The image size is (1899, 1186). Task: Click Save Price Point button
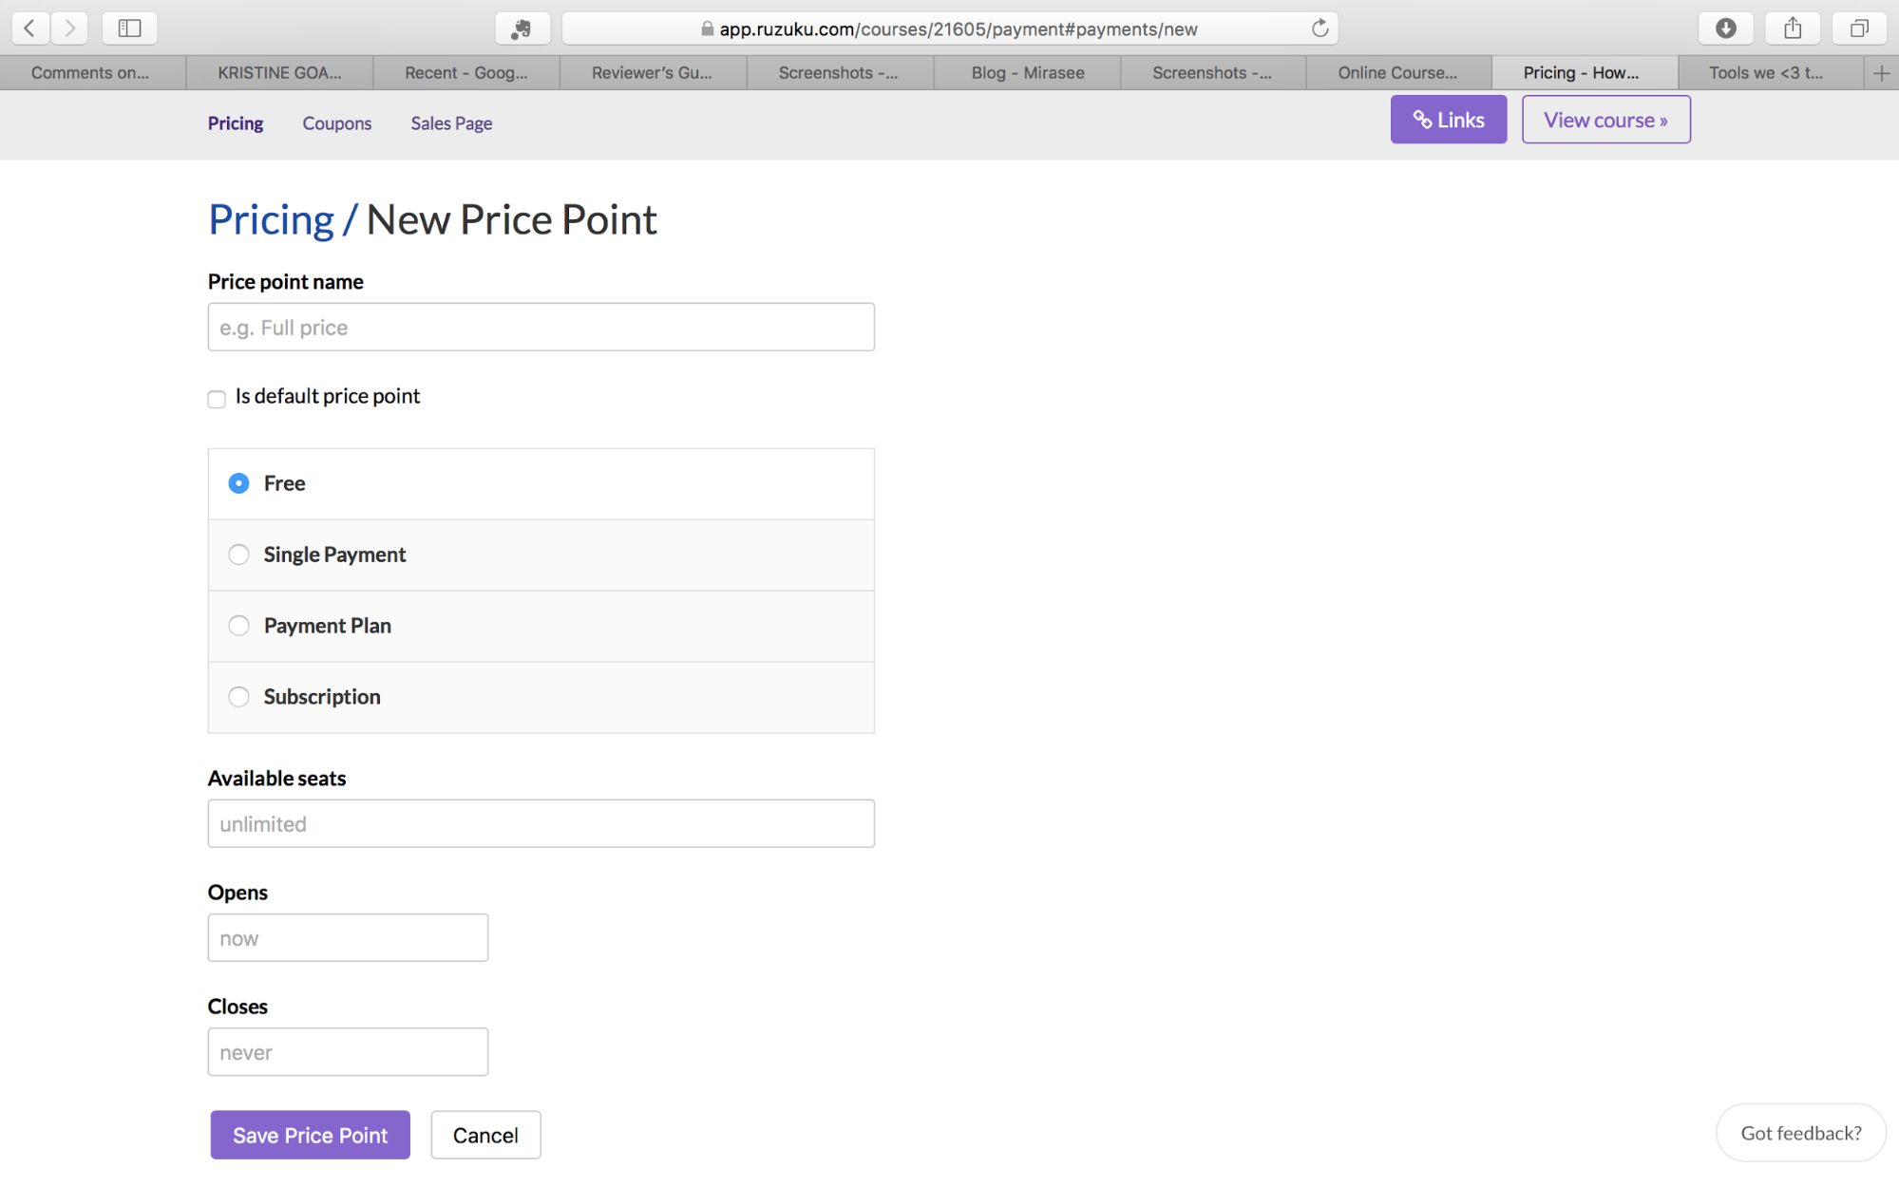click(309, 1136)
